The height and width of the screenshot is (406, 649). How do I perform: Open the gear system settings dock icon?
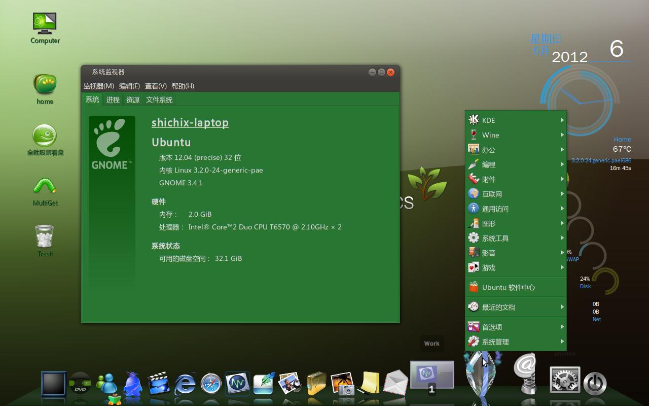point(565,380)
